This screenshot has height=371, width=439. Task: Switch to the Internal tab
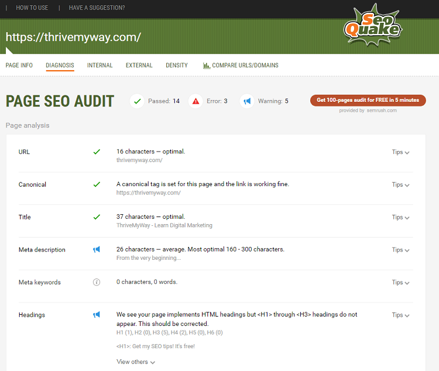(100, 65)
